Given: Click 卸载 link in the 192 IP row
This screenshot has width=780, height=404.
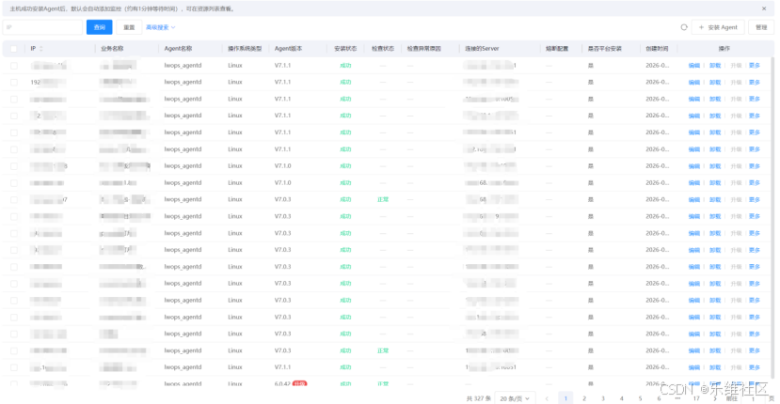Looking at the screenshot, I should click(x=715, y=82).
